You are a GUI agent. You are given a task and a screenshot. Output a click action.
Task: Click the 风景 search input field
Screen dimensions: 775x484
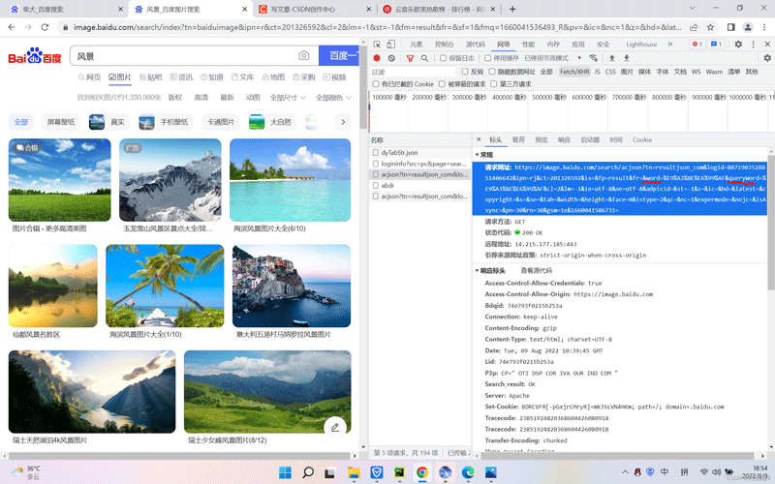(x=184, y=56)
